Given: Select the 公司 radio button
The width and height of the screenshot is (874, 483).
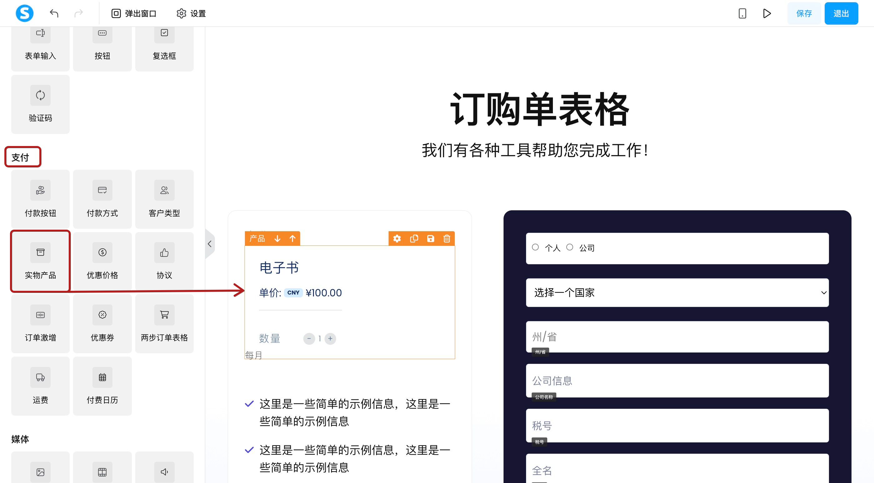Looking at the screenshot, I should click(x=570, y=247).
